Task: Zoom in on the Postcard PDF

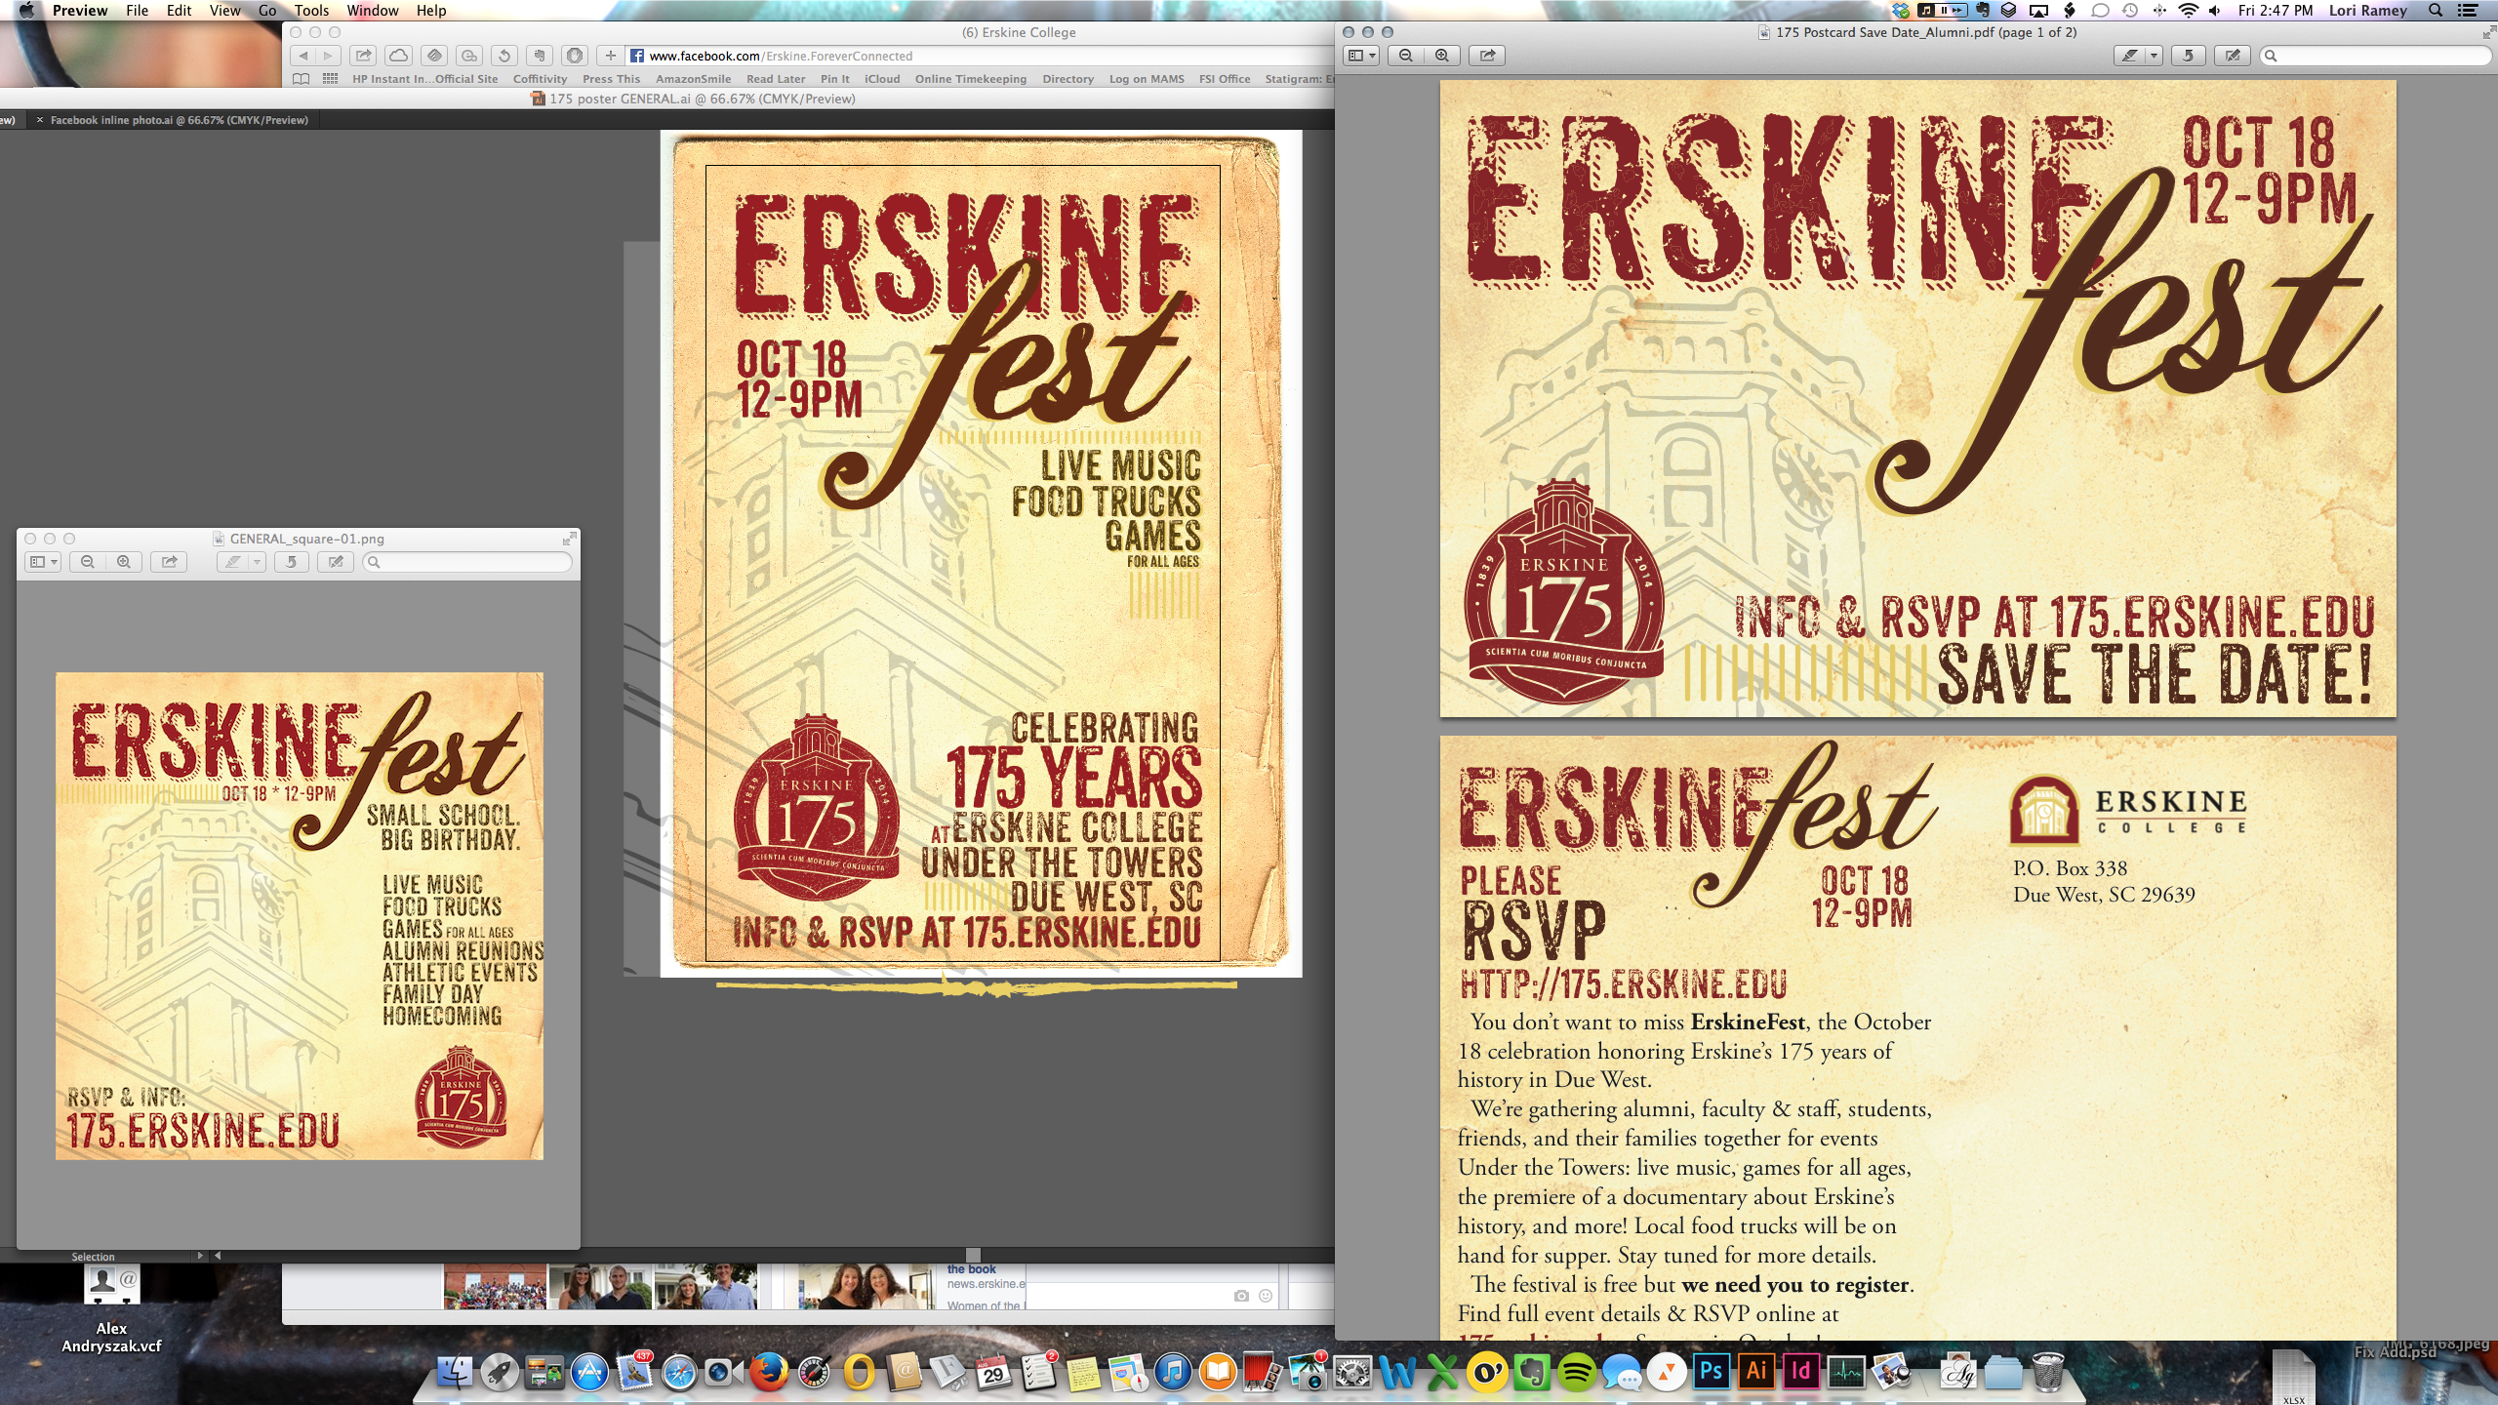Action: click(x=1441, y=56)
